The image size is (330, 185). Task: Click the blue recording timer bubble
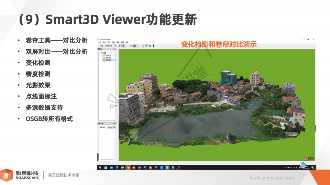coord(303,165)
